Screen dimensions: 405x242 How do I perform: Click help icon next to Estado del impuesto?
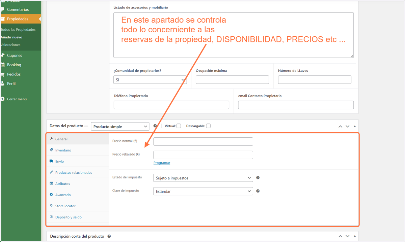point(258,178)
